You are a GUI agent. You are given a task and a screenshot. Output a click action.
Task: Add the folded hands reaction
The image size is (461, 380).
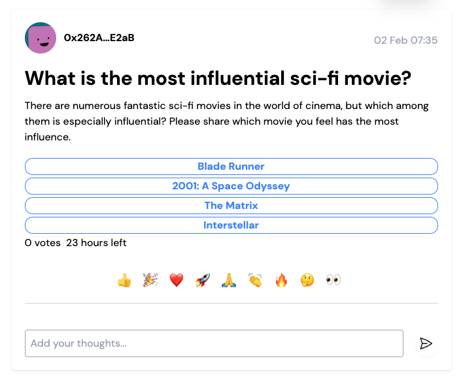tap(229, 280)
